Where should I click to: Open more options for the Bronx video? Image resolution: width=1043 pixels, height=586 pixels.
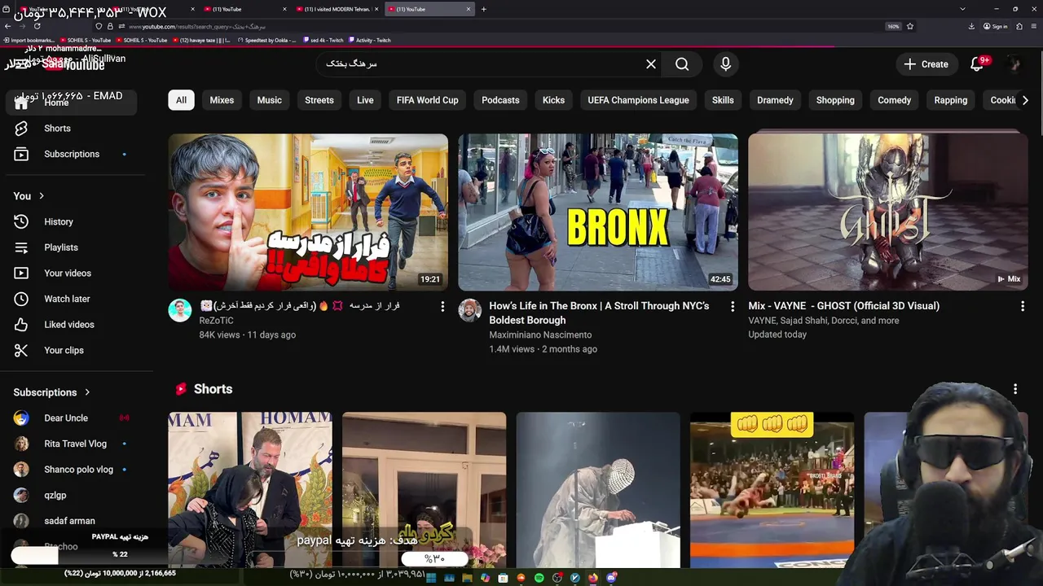pos(733,307)
